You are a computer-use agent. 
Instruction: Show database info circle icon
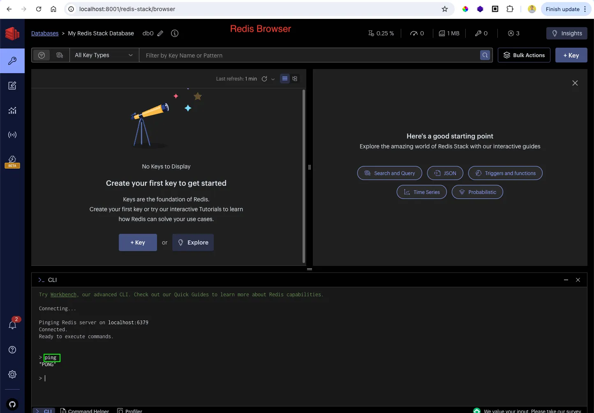(175, 33)
